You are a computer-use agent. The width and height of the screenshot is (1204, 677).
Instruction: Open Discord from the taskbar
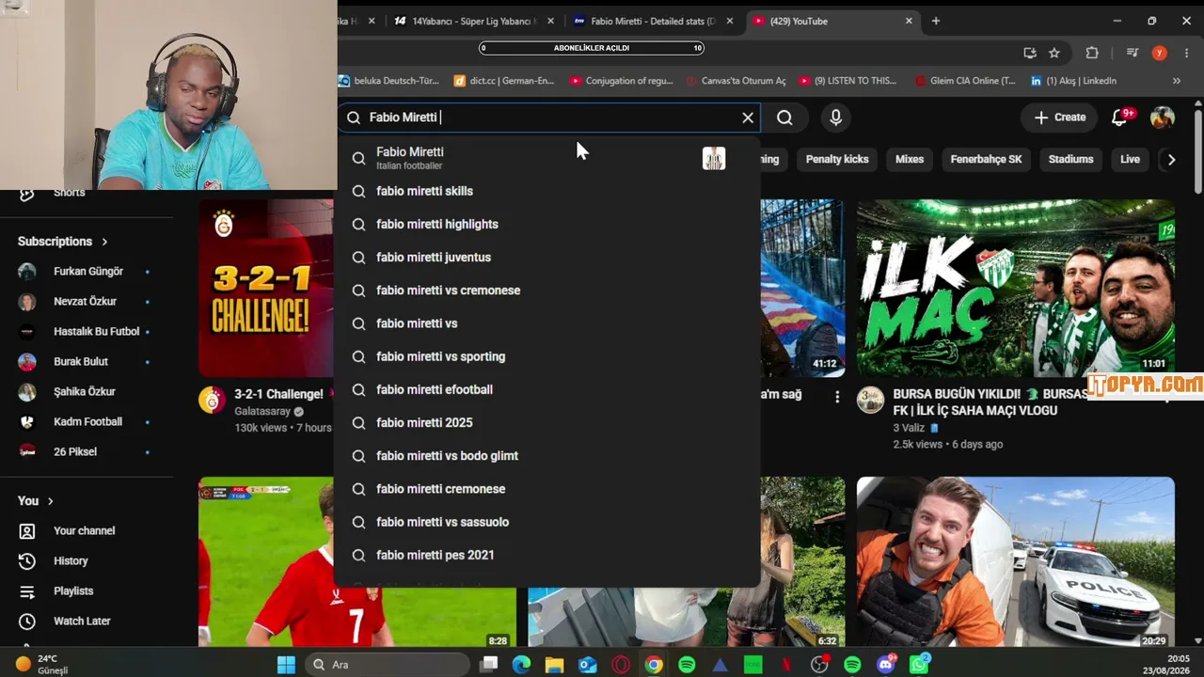point(885,665)
